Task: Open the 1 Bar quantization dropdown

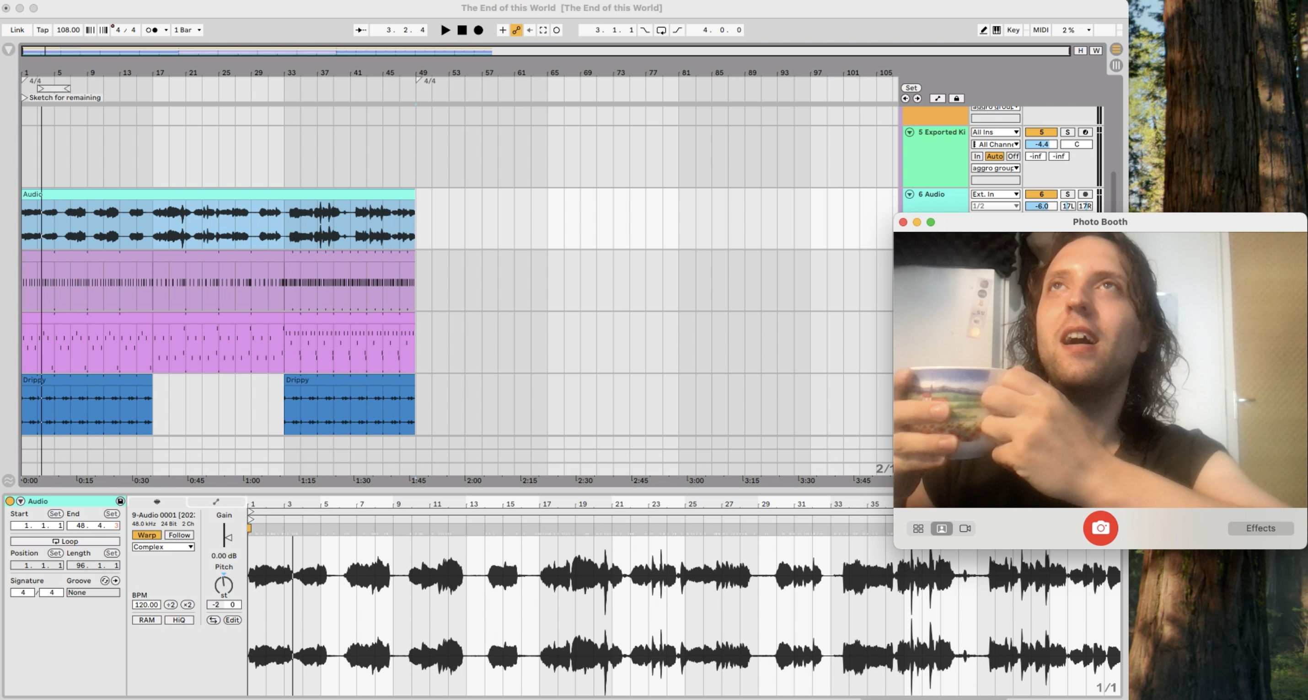Action: [x=188, y=30]
